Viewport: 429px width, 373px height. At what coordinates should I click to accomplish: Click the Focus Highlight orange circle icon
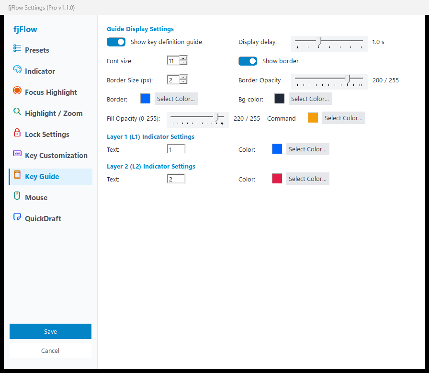point(17,90)
